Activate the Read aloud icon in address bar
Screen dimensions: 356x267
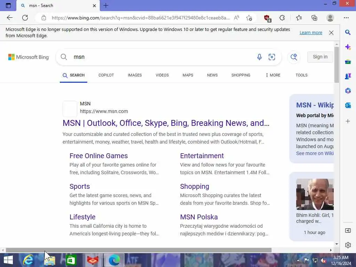tap(236, 18)
